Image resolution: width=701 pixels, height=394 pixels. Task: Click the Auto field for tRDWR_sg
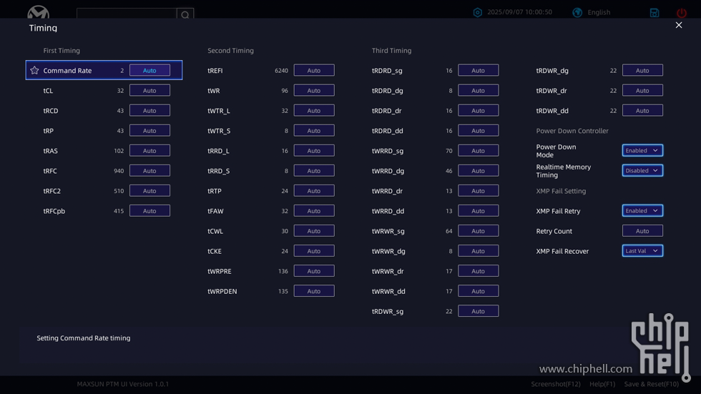click(x=479, y=311)
